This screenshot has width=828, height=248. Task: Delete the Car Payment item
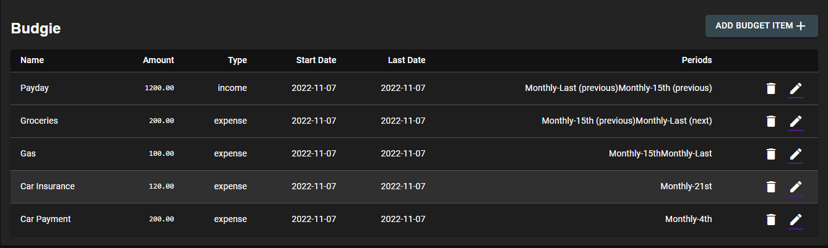[x=770, y=220]
